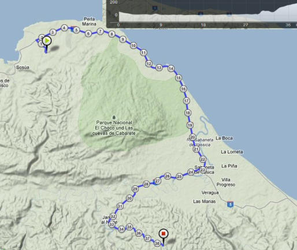
Task: Click the Perla Marina place label
Action: pyautogui.click(x=89, y=21)
